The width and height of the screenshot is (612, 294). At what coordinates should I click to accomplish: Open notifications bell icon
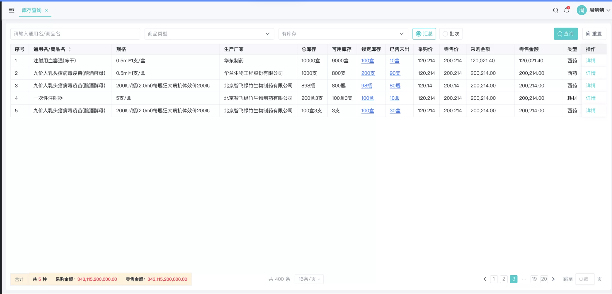tap(567, 10)
